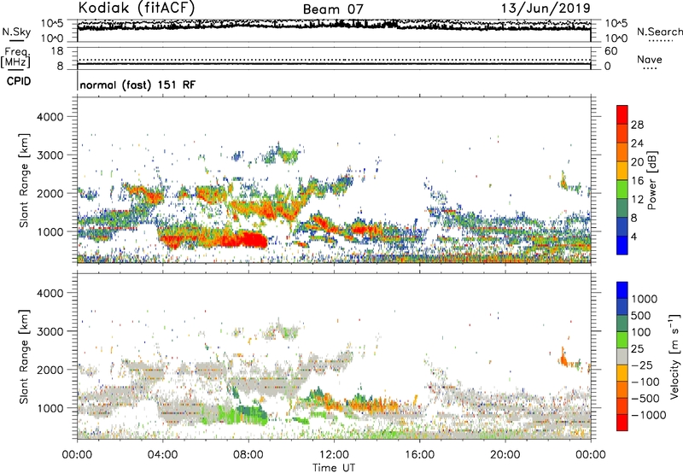Select the "08:00" time tick label
Screen dimensions: 683x473
248,455
